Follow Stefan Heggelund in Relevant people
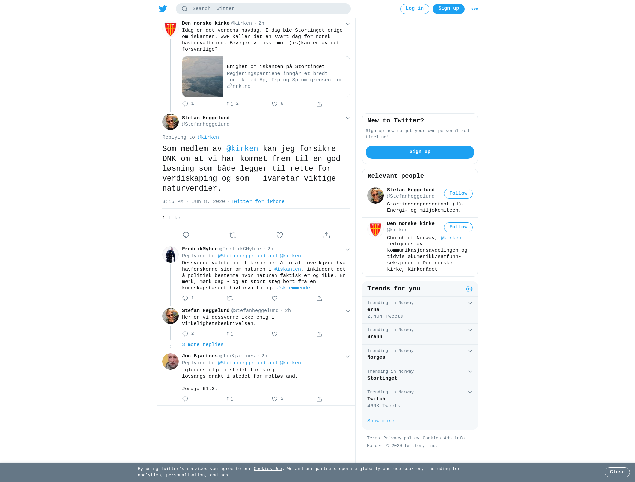The height and width of the screenshot is (482, 635). tap(458, 194)
